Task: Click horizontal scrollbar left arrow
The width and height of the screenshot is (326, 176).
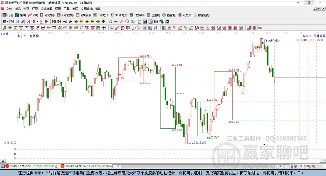Action: coord(118,166)
